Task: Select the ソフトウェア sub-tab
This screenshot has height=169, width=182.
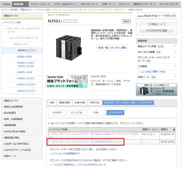Action: coord(115,112)
